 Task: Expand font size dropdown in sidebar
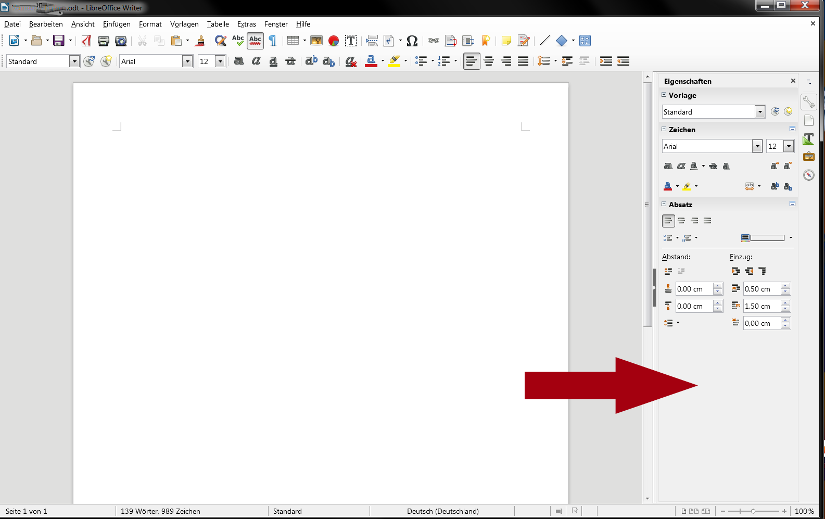pyautogui.click(x=789, y=146)
